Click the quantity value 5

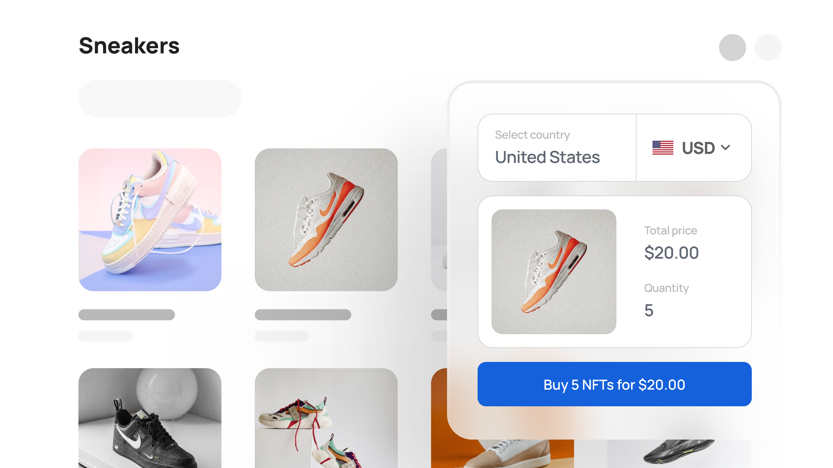point(649,310)
